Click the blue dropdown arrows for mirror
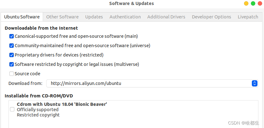This screenshot has width=264, height=128. point(255,83)
